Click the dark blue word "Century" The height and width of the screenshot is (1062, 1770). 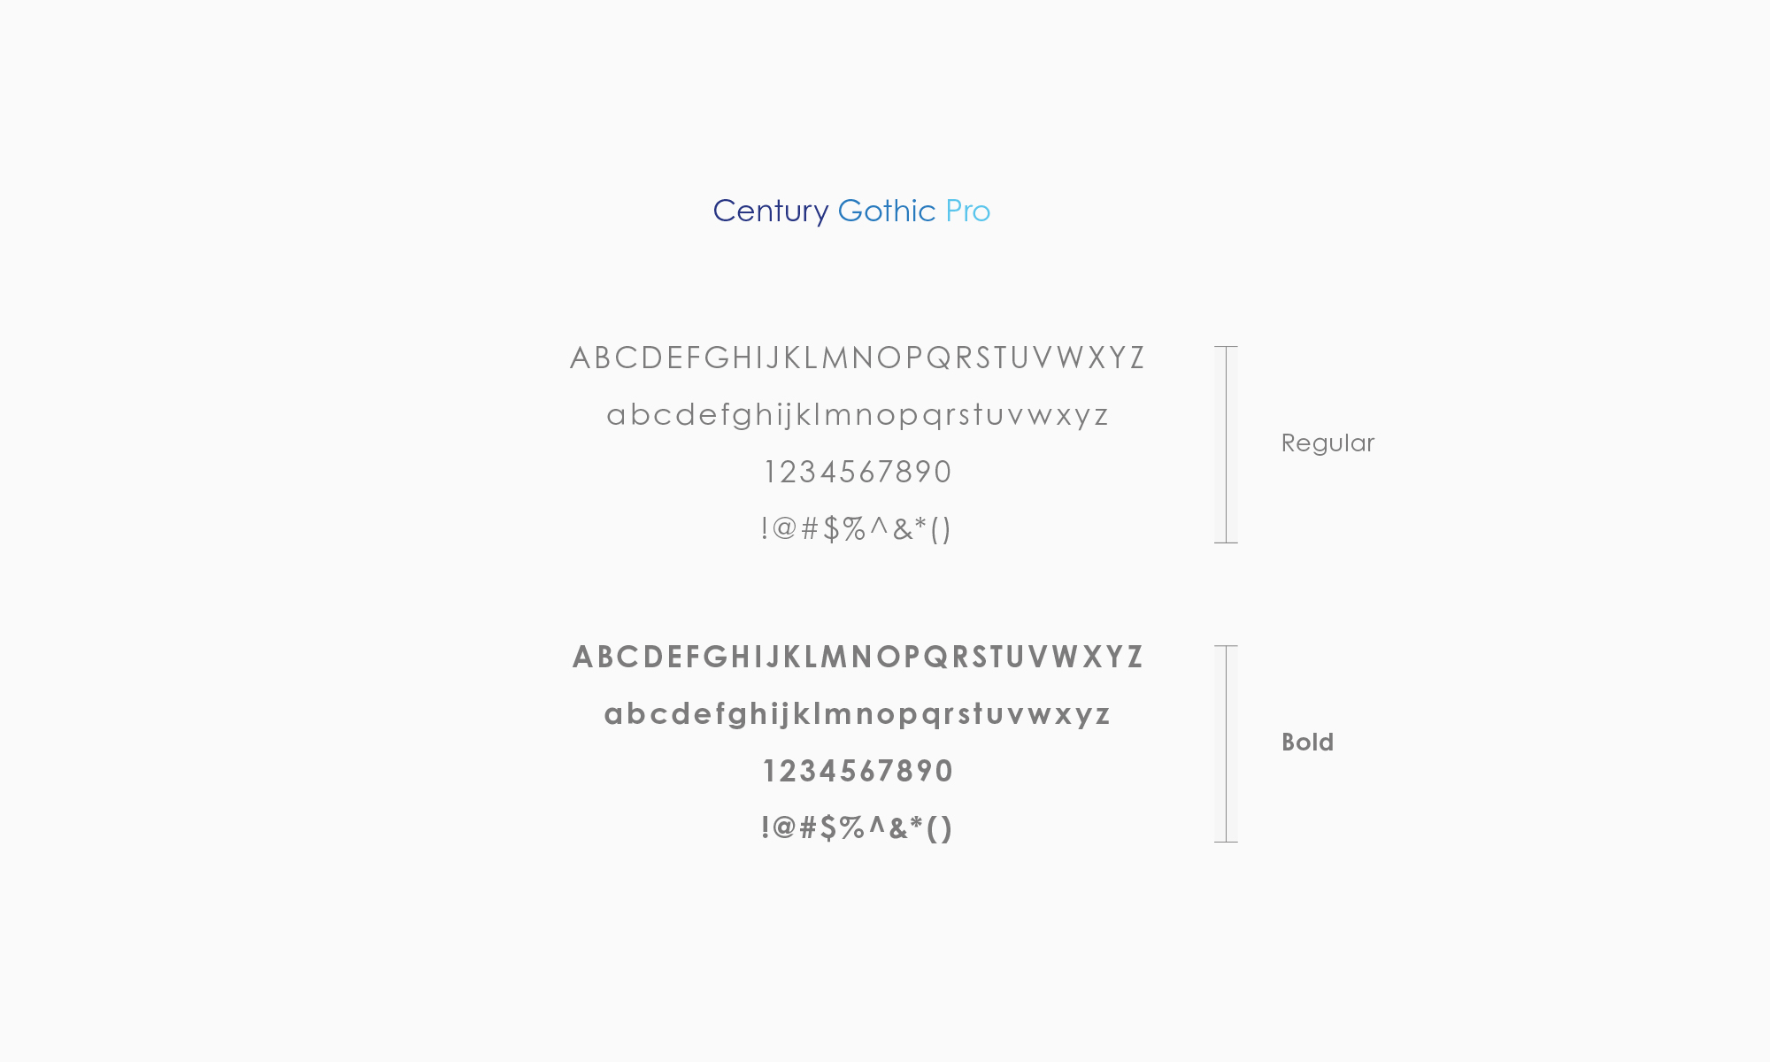pos(770,212)
